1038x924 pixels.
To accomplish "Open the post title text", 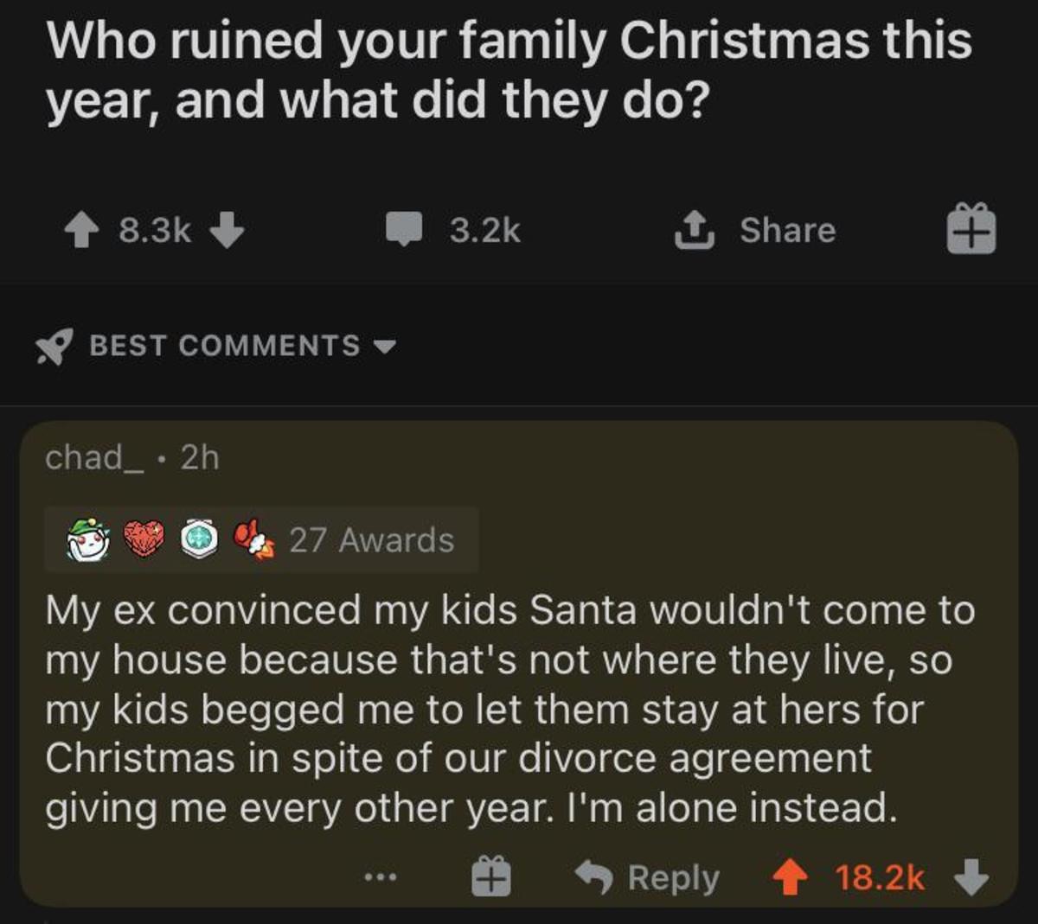I will [509, 71].
